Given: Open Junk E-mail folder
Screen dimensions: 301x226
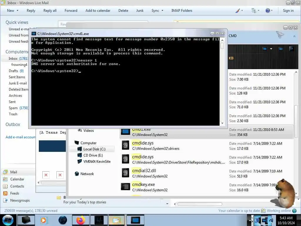Looking at the screenshot, I should click(x=18, y=83).
